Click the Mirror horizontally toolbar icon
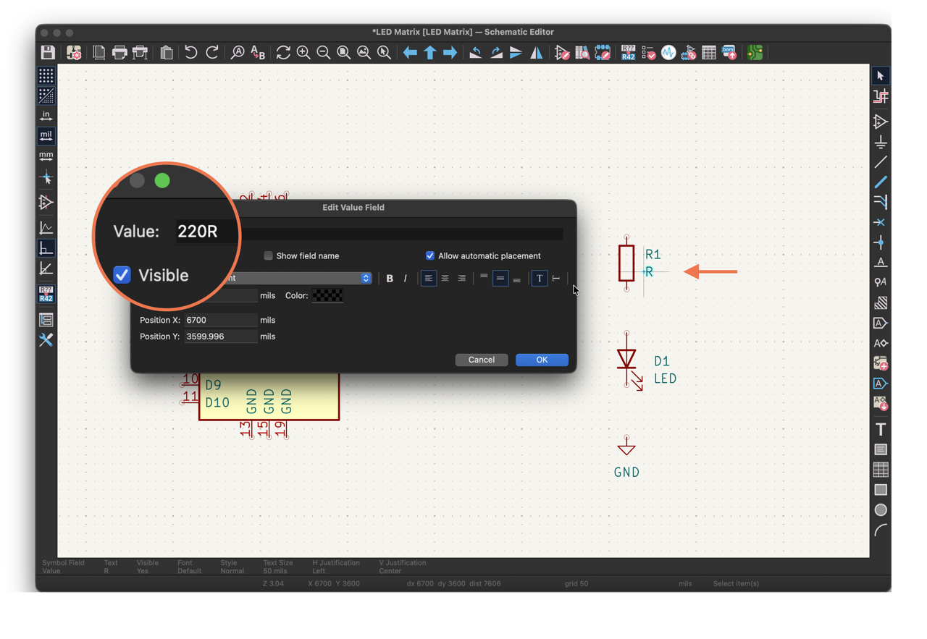The height and width of the screenshot is (639, 927). tap(536, 53)
